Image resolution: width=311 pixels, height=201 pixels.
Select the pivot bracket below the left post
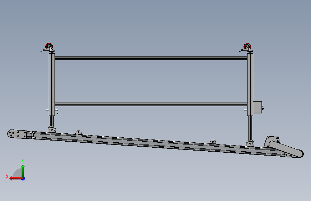(x=52, y=129)
